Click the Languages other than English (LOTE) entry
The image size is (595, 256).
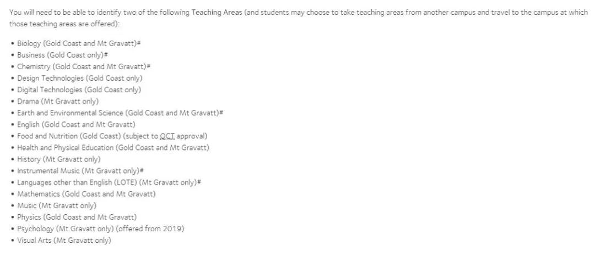point(108,182)
